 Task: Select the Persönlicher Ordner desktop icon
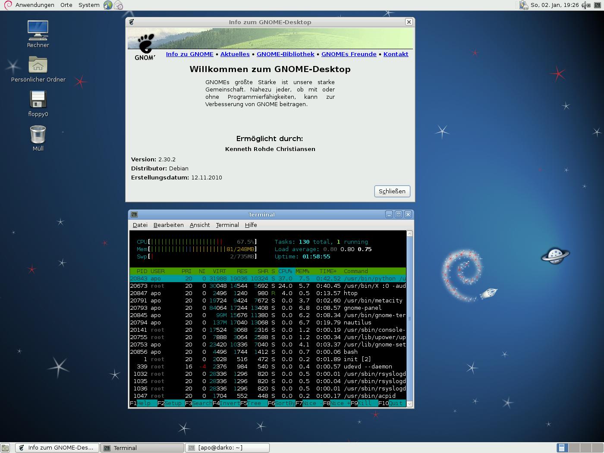(38, 69)
